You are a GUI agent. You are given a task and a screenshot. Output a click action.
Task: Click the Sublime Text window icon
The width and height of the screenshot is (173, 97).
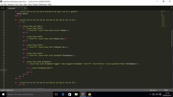(x=1, y=1)
